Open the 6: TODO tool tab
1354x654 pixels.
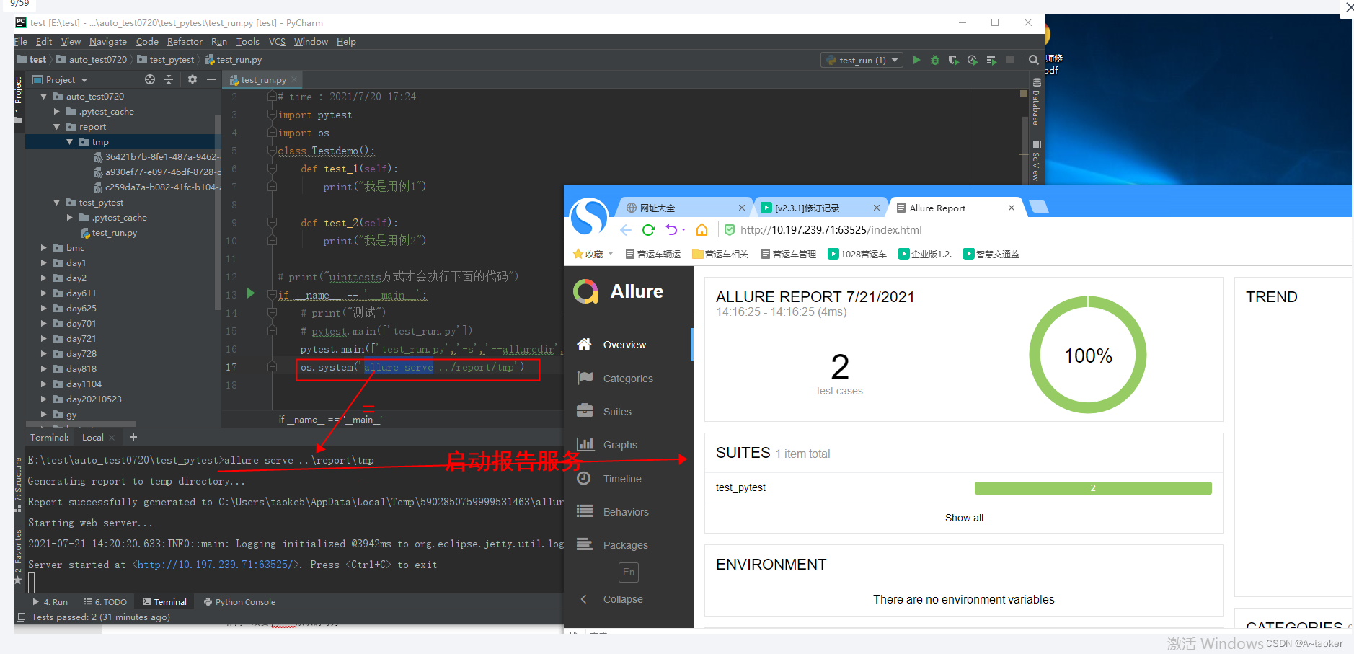tap(105, 602)
